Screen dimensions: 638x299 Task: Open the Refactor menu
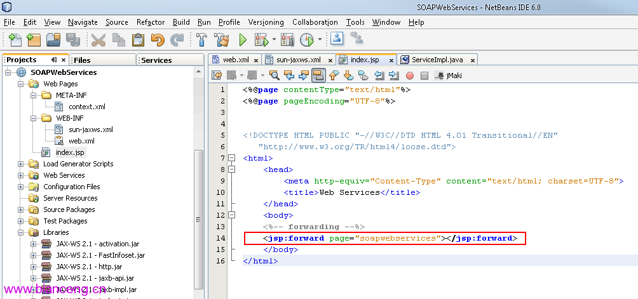point(150,22)
